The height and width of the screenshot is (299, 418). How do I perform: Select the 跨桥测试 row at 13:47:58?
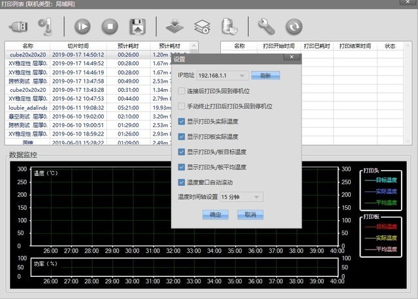point(88,81)
